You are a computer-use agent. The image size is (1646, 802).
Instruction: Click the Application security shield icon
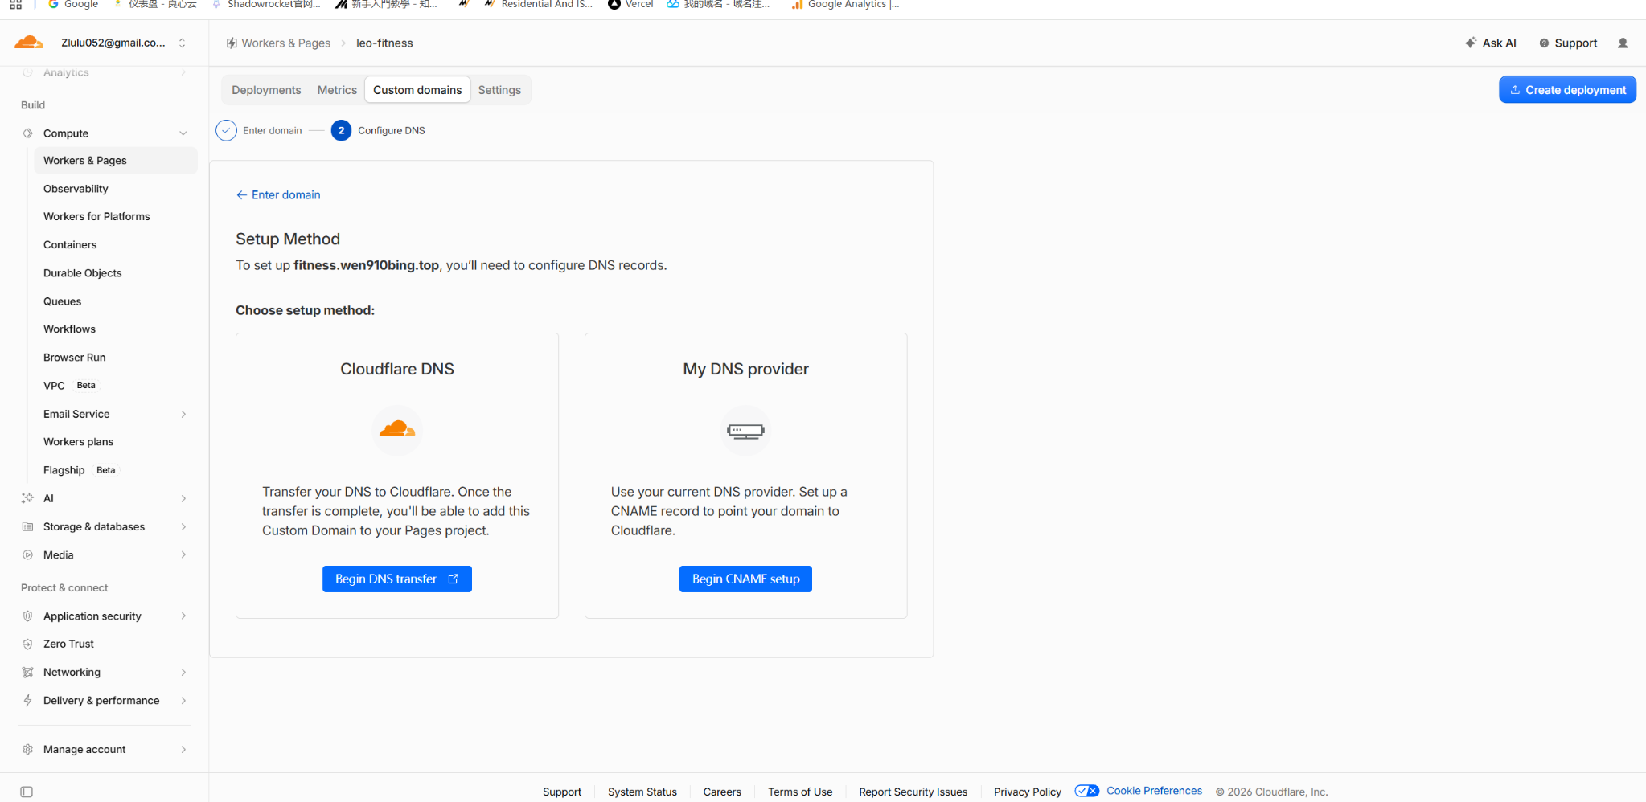[27, 616]
